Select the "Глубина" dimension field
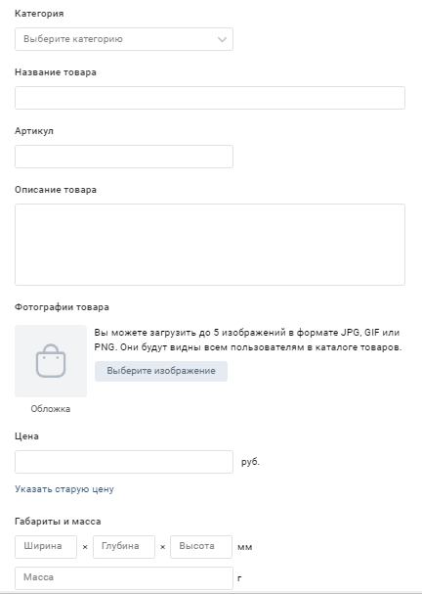 pos(124,547)
